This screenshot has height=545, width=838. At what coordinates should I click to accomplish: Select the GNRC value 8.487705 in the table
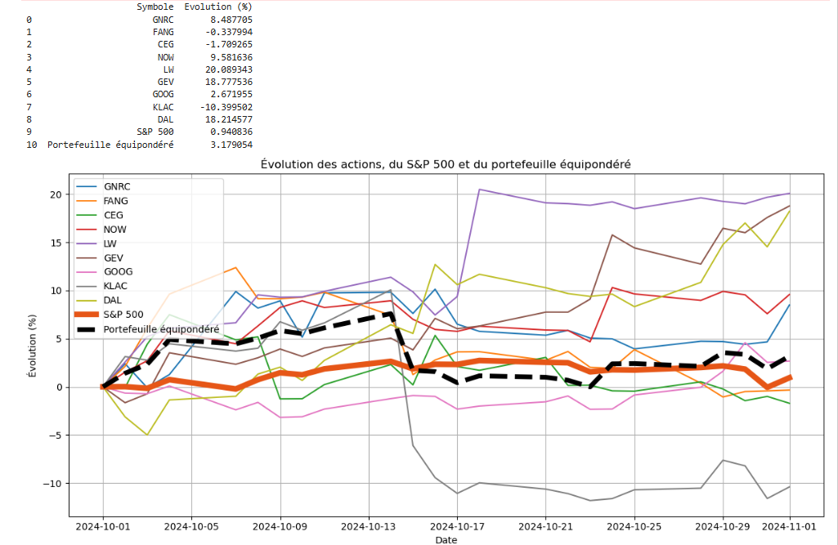(231, 20)
